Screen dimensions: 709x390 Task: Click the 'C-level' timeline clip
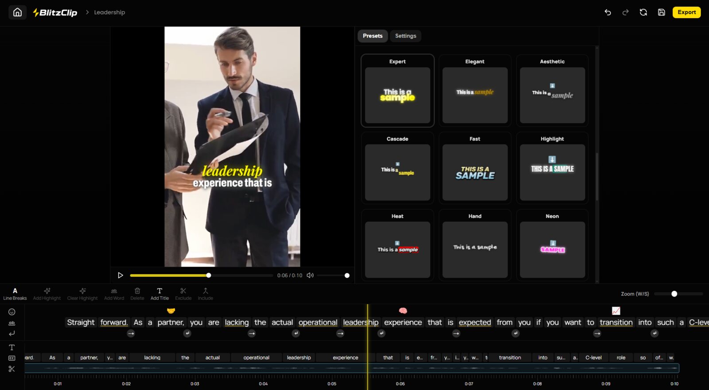(593, 358)
